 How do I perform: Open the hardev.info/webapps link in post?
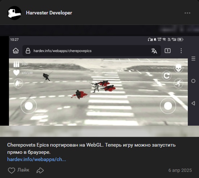36,159
